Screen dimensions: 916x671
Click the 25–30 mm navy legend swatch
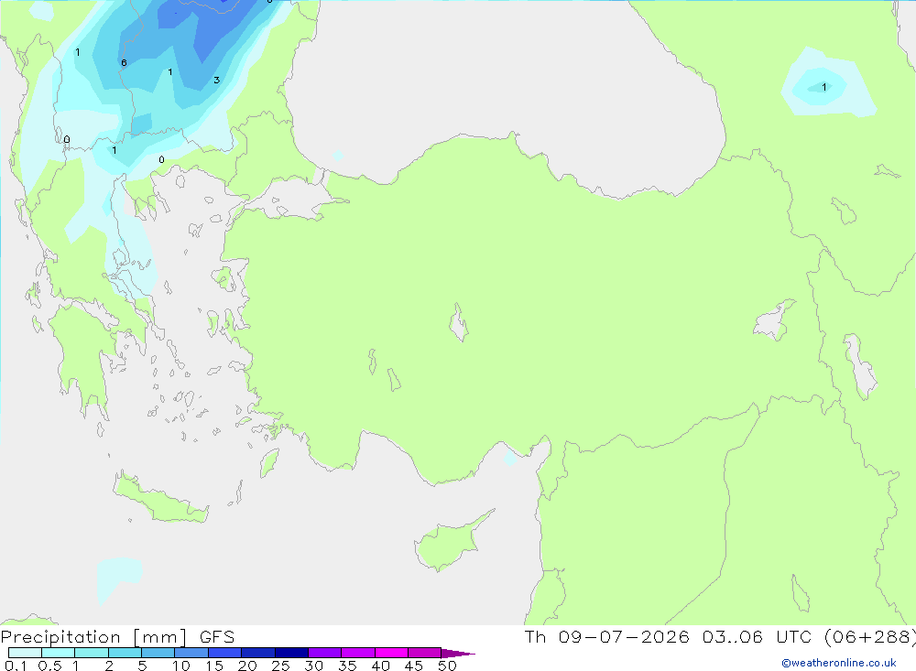291,653
